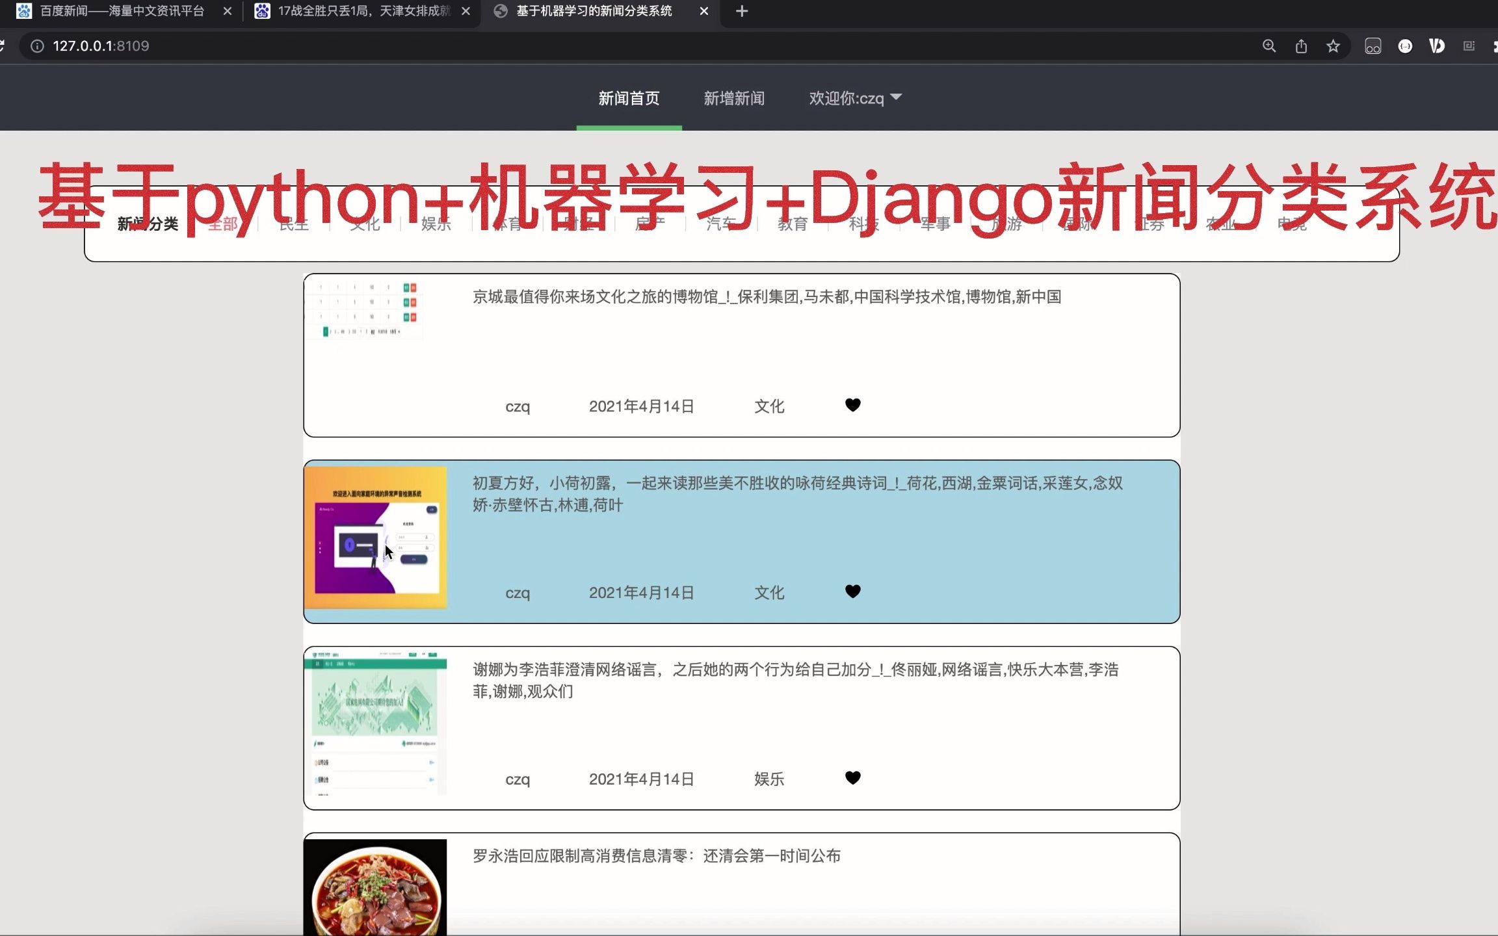Viewport: 1498px width, 936px height.
Task: Open 罗永浩回应限制高消费 news title
Action: pos(657,856)
